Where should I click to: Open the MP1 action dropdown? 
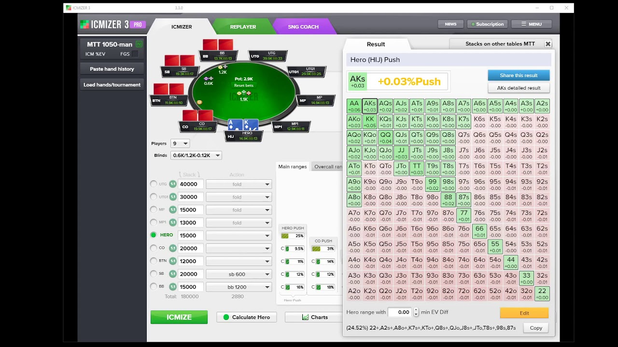tap(239, 223)
